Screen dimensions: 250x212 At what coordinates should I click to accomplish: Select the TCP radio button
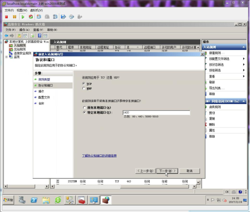tap(84, 84)
